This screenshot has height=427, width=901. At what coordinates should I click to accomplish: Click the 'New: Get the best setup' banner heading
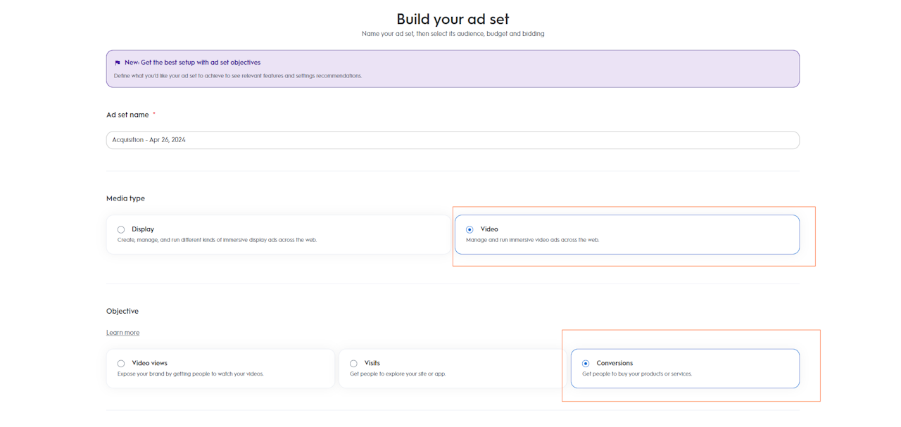coord(192,63)
